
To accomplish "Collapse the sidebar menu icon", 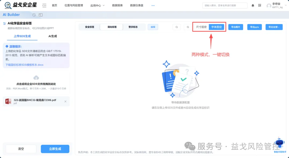I will point(44,6).
